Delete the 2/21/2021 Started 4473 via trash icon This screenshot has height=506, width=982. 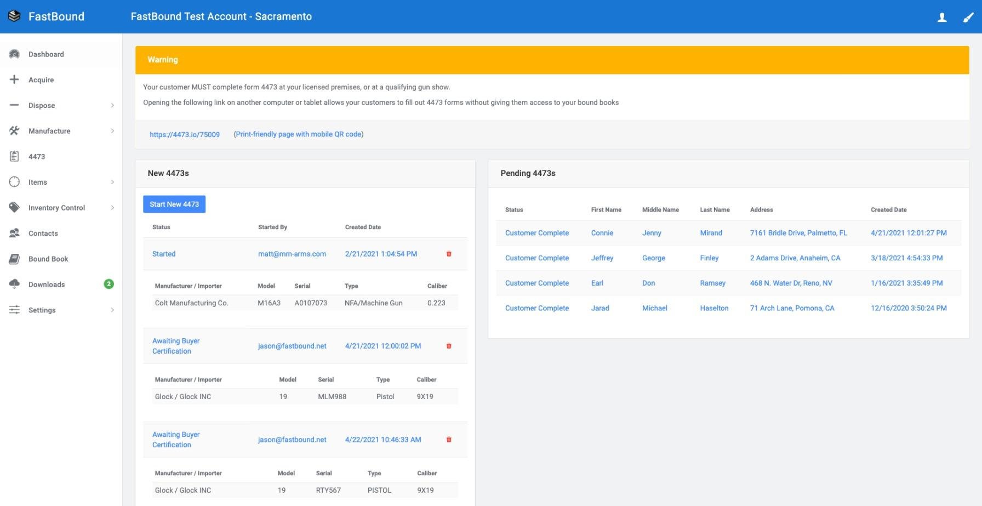click(449, 254)
